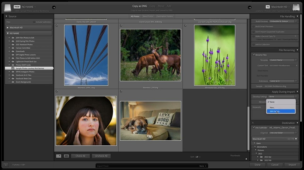Open the rename Template dropdown
This screenshot has width=304, height=170.
coord(283,60)
